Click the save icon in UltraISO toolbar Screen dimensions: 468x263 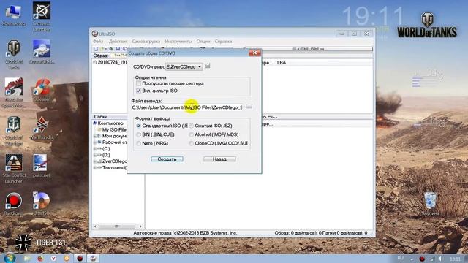coord(118,49)
